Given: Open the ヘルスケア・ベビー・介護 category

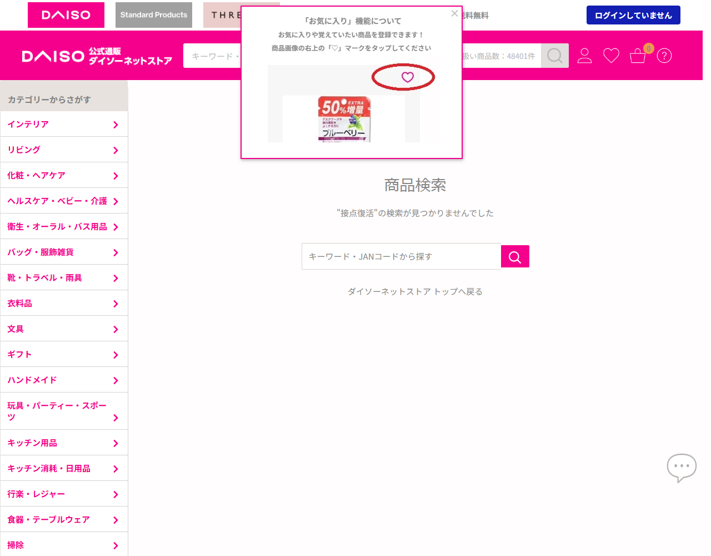Looking at the screenshot, I should coord(64,201).
